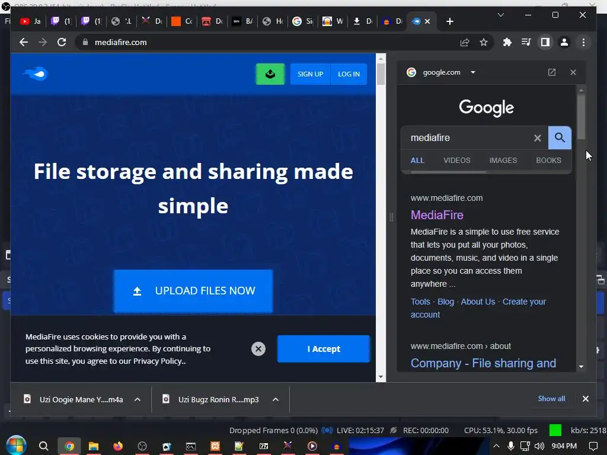Click the MediaFire page scroll down arrow

click(x=381, y=377)
